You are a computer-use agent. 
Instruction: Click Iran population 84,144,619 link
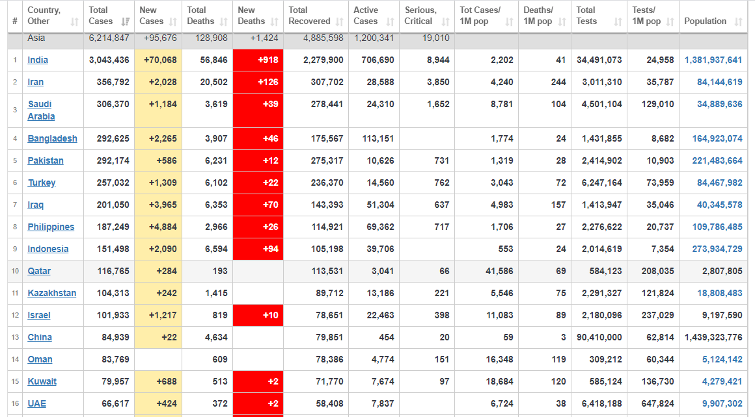point(719,82)
